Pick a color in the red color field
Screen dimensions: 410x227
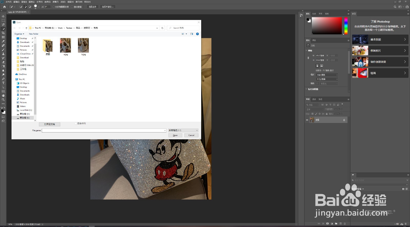(327, 26)
